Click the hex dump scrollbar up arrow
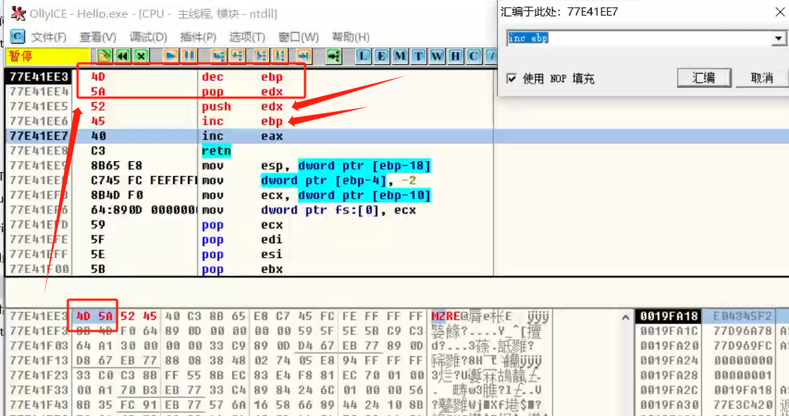 (x=626, y=317)
